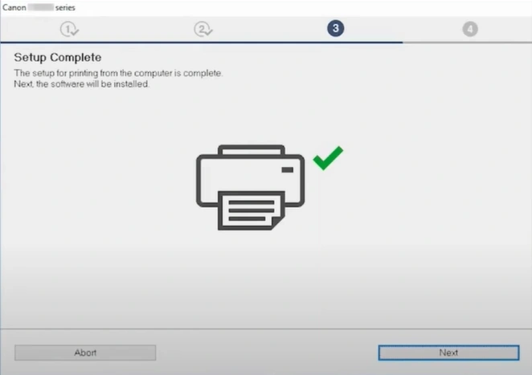
Task: Click the blue completed progress line
Action: tap(201, 42)
